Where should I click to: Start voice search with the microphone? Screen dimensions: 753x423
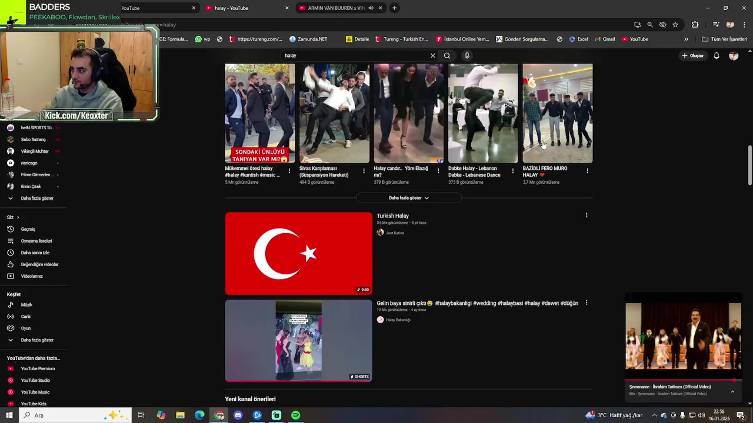point(467,56)
